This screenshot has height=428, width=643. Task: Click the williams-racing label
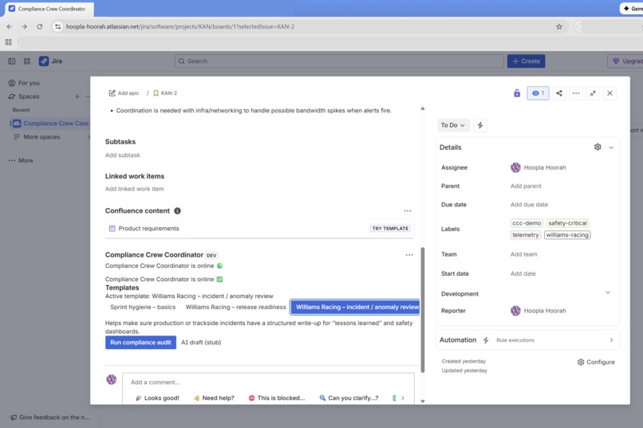[567, 235]
